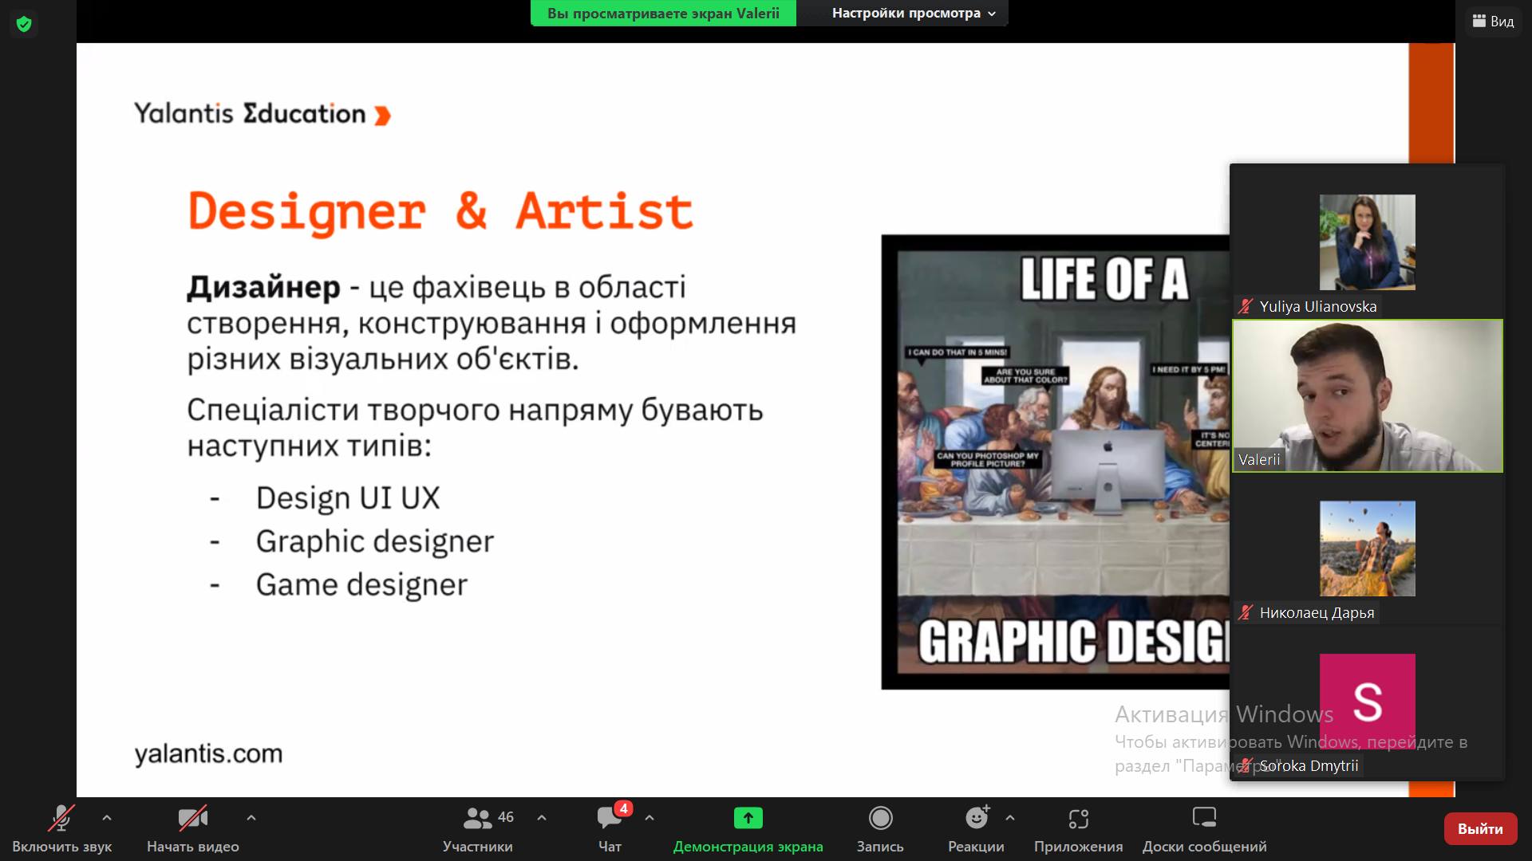Screen dimensions: 1532x861
Task: Click the Запись record icon
Action: coord(880,818)
